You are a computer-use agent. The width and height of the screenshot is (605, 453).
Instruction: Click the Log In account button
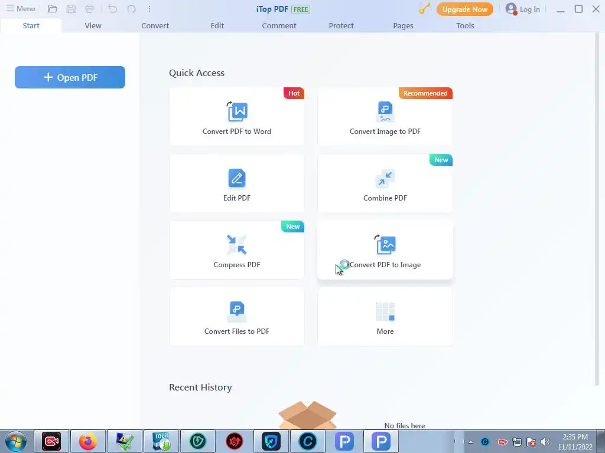point(523,9)
